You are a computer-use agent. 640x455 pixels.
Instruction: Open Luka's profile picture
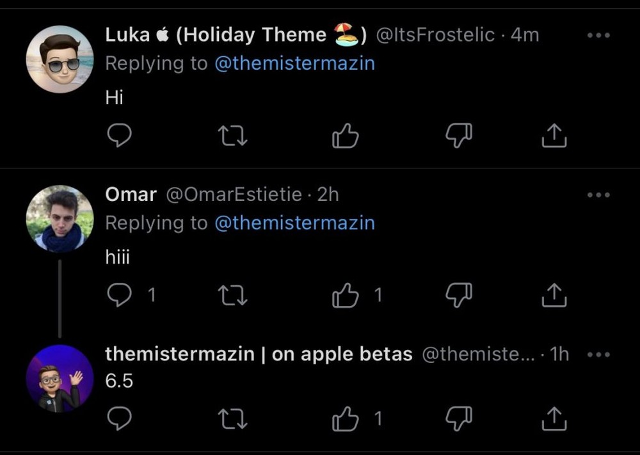coord(60,59)
